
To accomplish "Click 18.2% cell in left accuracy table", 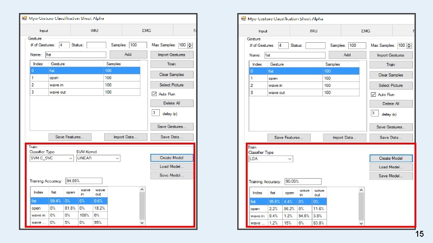I will [100, 208].
